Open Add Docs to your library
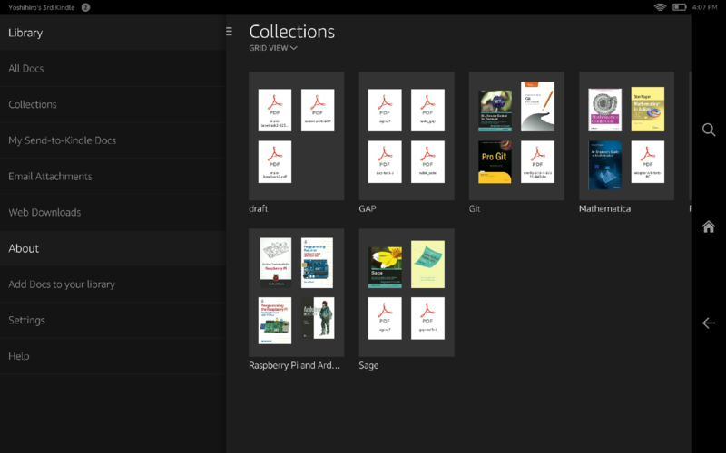This screenshot has height=453, width=726. click(x=113, y=284)
